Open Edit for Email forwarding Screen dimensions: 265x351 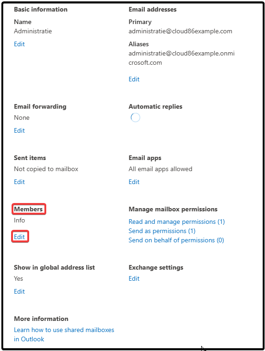[x=19, y=130]
